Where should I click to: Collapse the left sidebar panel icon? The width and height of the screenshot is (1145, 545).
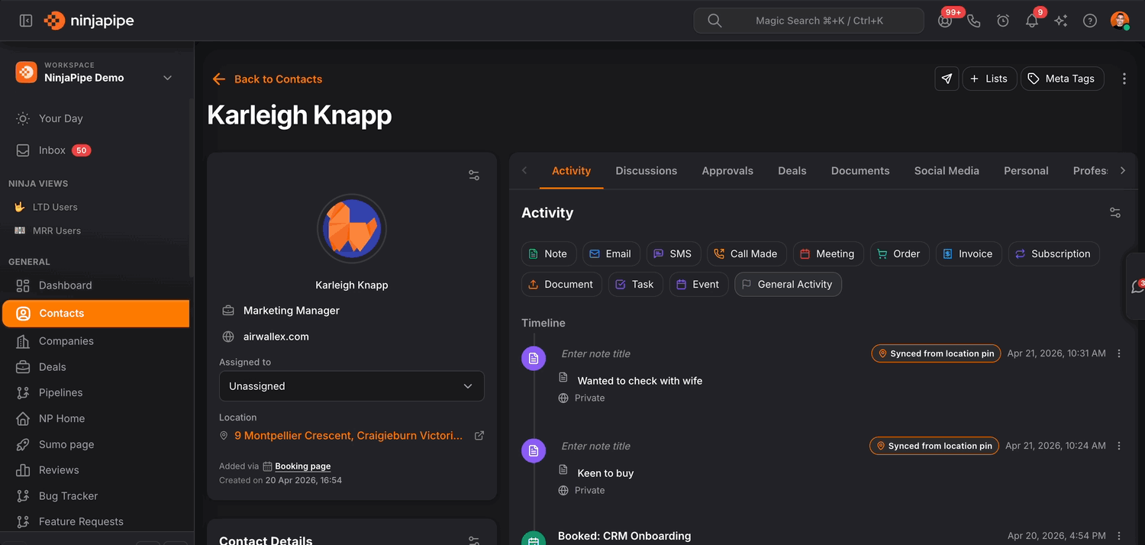click(x=26, y=21)
